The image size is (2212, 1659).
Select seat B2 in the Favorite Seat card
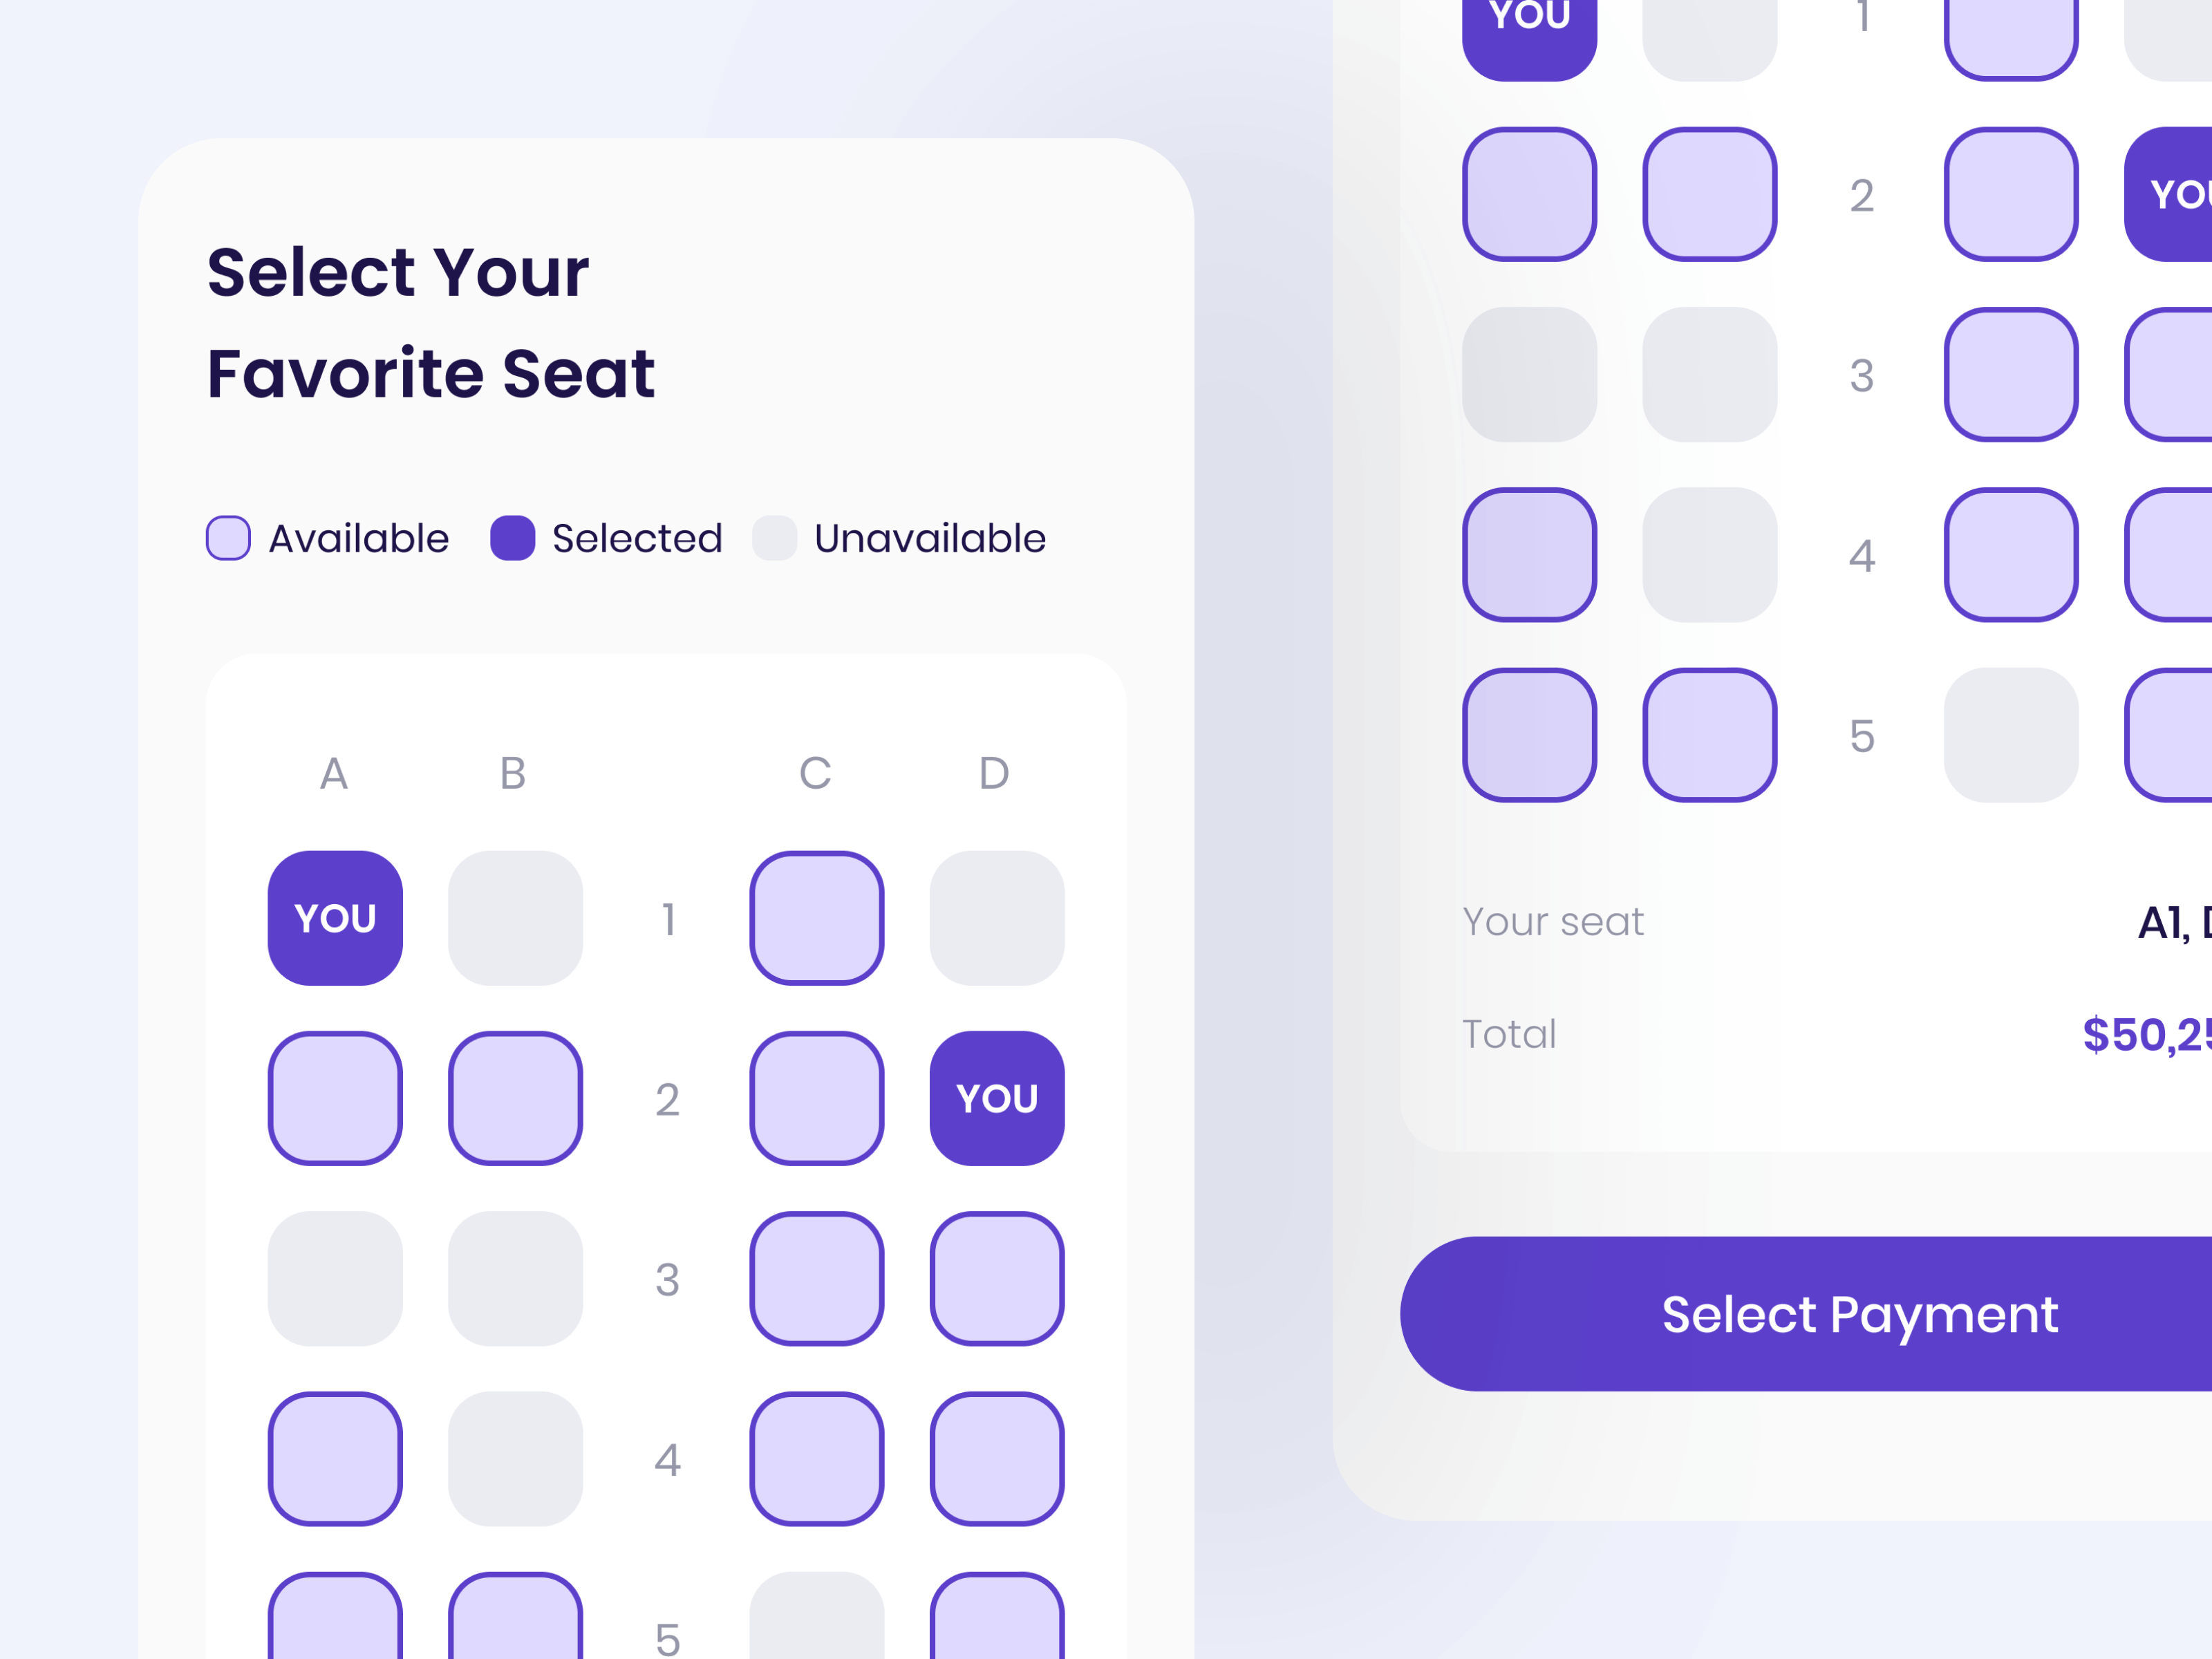(x=515, y=1098)
